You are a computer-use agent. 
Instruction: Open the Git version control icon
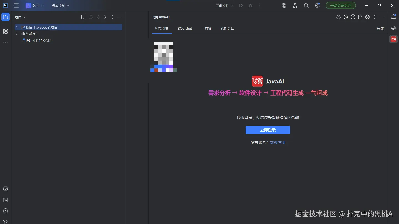[x=6, y=222]
